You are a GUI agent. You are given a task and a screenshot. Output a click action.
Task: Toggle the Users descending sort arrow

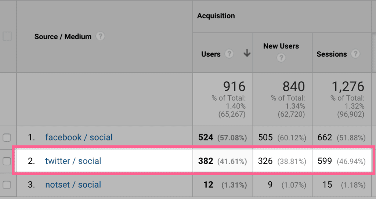(x=247, y=53)
